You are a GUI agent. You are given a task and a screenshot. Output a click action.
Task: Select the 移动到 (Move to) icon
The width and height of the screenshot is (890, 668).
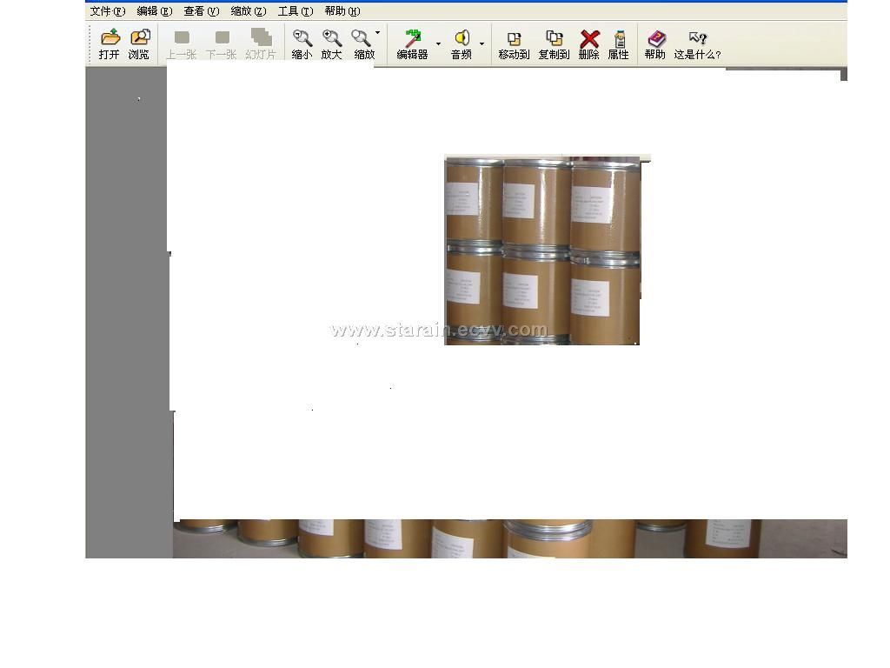pyautogui.click(x=514, y=39)
